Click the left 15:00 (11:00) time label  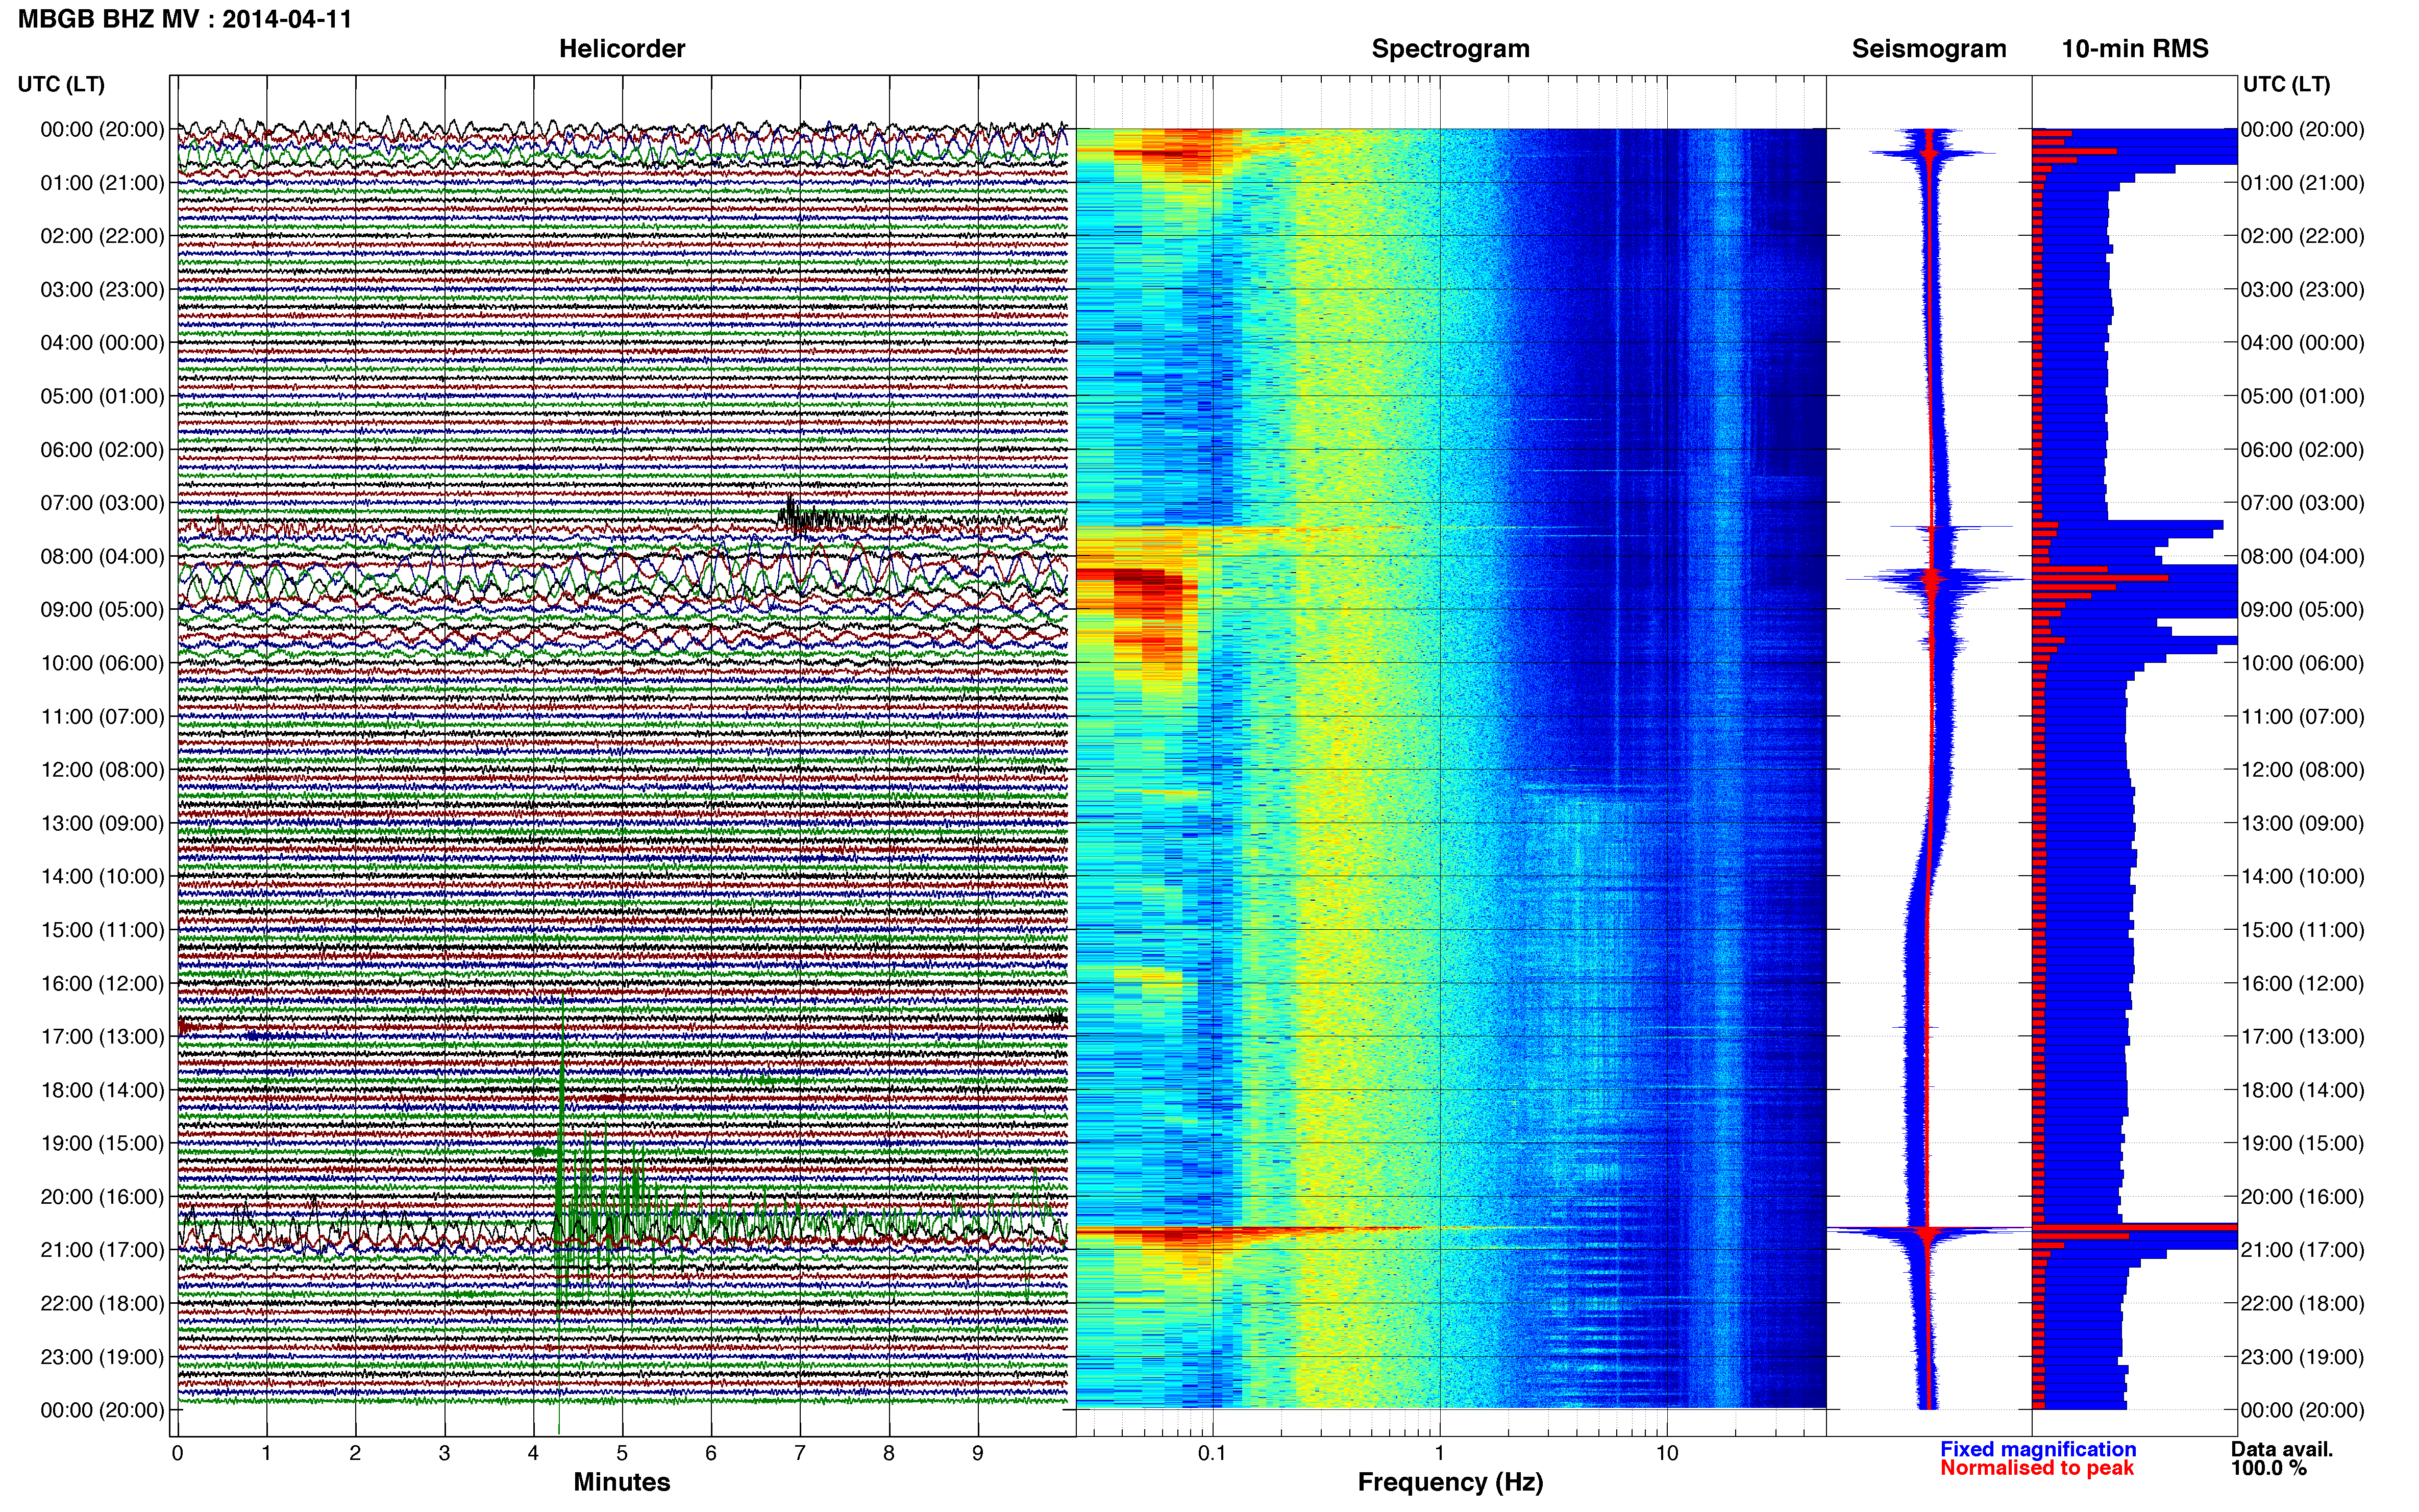(102, 929)
